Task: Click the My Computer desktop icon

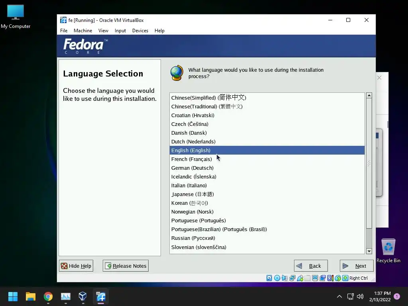Action: tap(16, 17)
